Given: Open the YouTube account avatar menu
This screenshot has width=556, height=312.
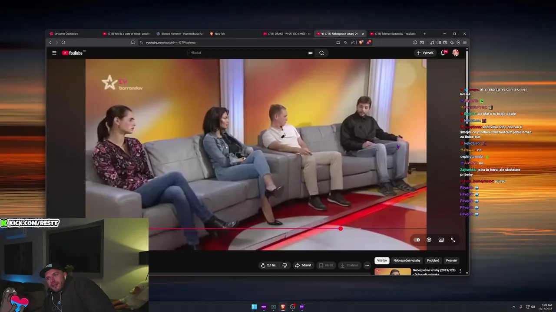Looking at the screenshot, I should tap(455, 53).
